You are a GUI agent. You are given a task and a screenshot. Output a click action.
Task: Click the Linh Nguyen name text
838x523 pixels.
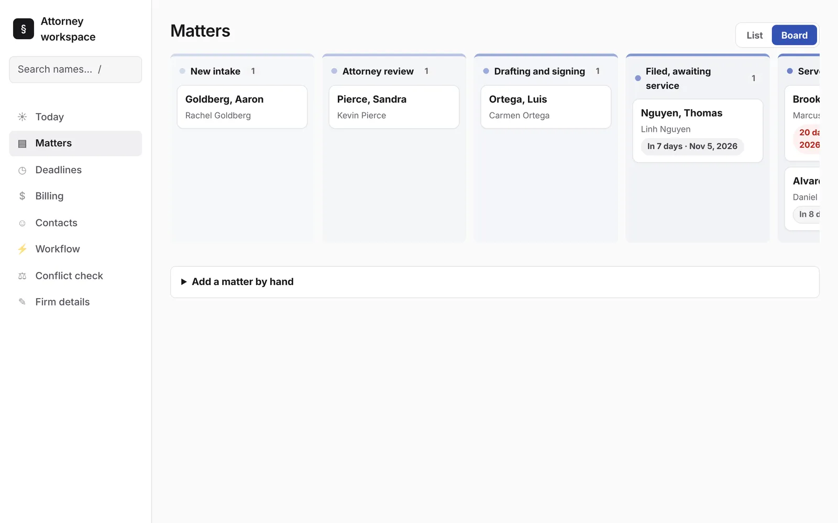pos(666,129)
